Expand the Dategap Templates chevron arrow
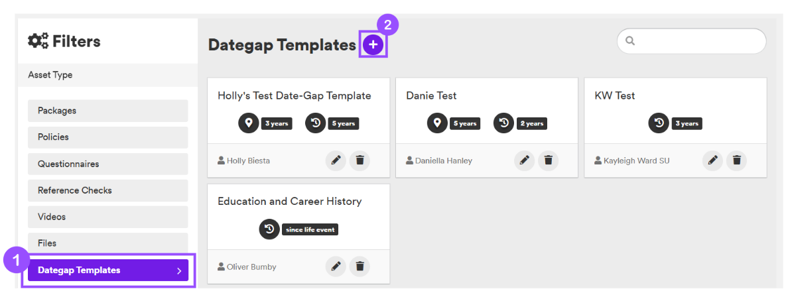790x305 pixels. click(179, 271)
